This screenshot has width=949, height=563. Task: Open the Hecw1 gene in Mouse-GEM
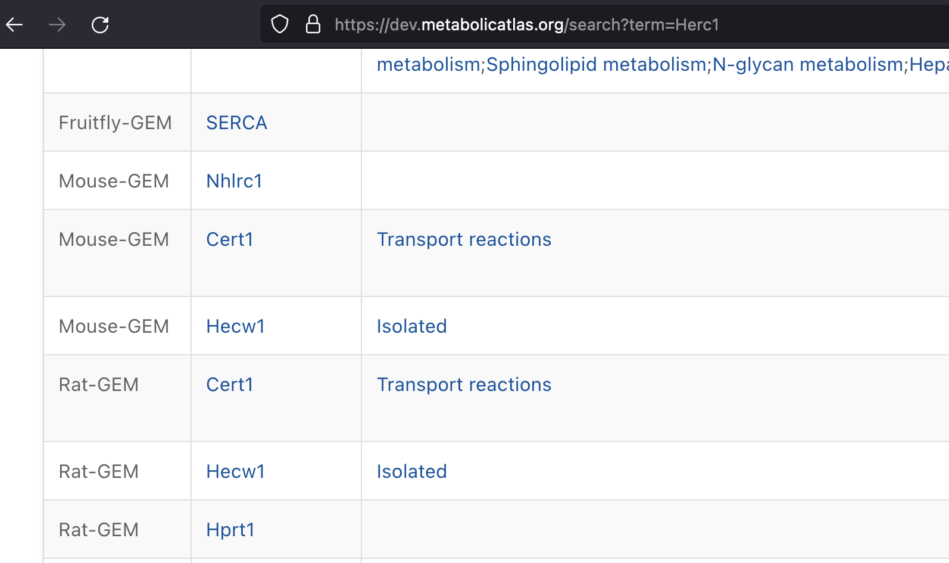235,326
